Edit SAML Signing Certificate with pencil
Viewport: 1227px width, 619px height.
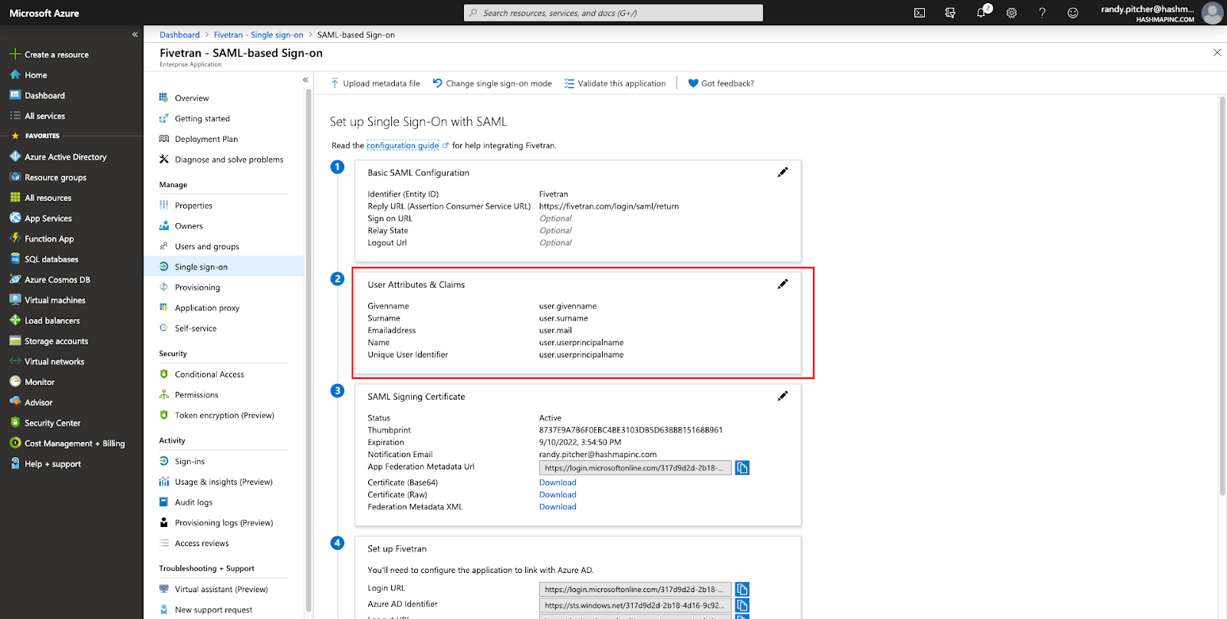coord(783,397)
